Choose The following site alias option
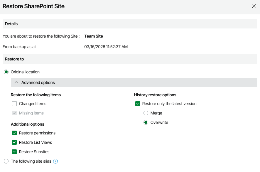Screen dimensions: 260x172 click(6, 161)
